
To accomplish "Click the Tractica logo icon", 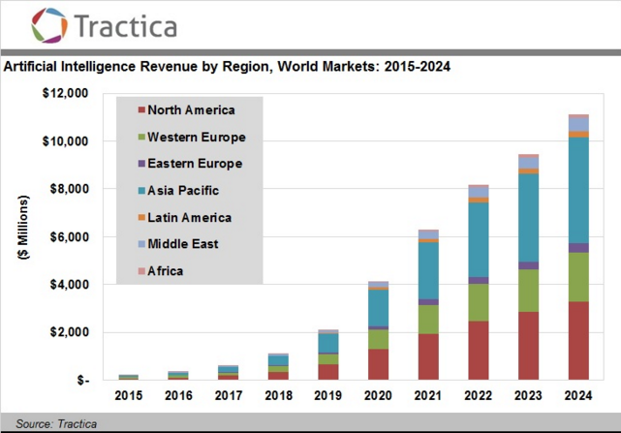I will click(49, 25).
